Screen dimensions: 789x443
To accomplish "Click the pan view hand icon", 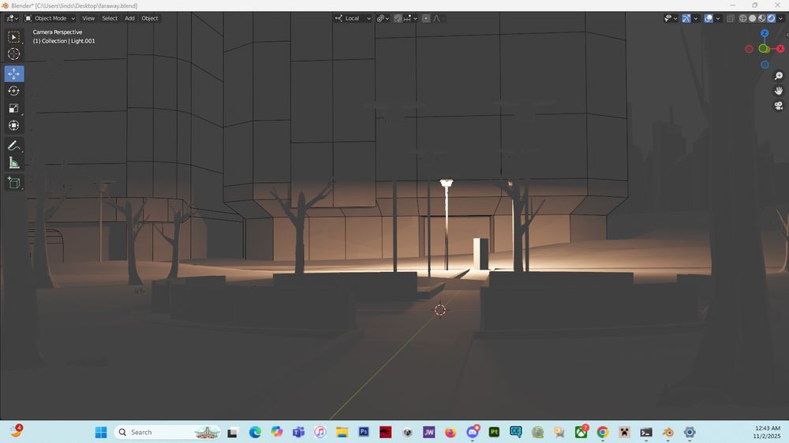I will [779, 91].
